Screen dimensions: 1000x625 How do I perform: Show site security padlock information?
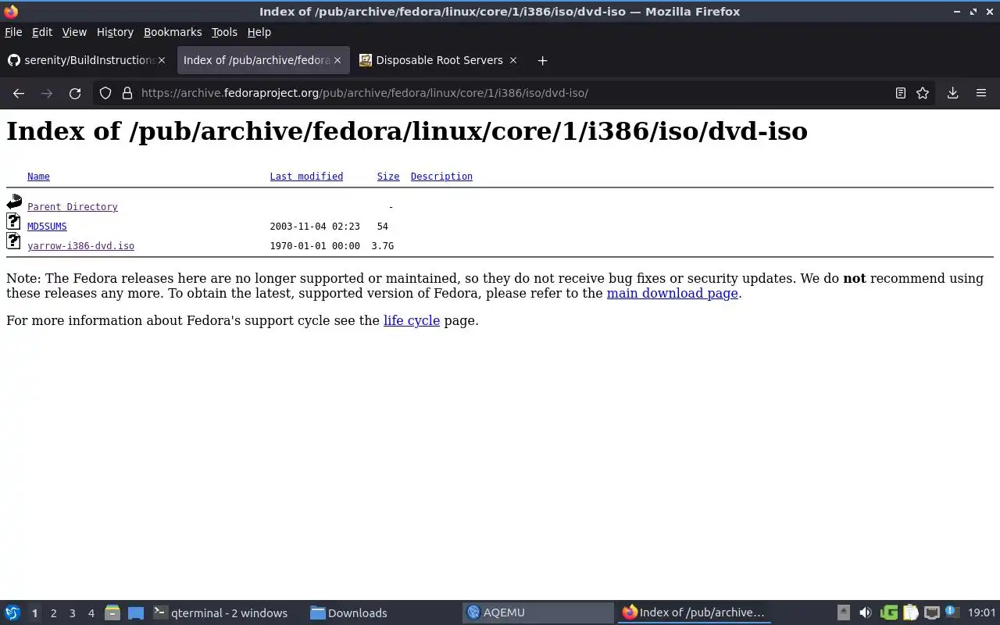[x=127, y=93]
